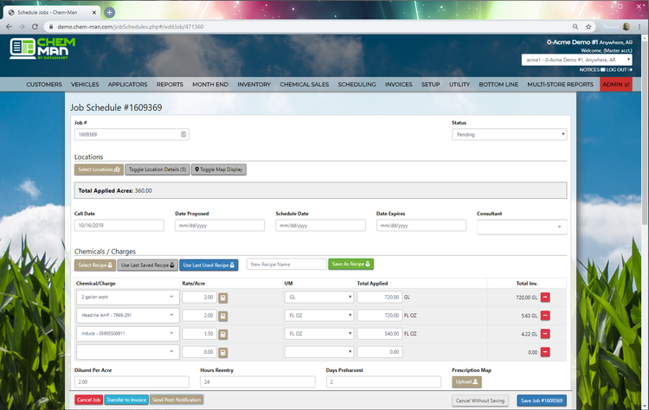The image size is (649, 410).
Task: Open the APPLICATORS menu
Action: 127,85
